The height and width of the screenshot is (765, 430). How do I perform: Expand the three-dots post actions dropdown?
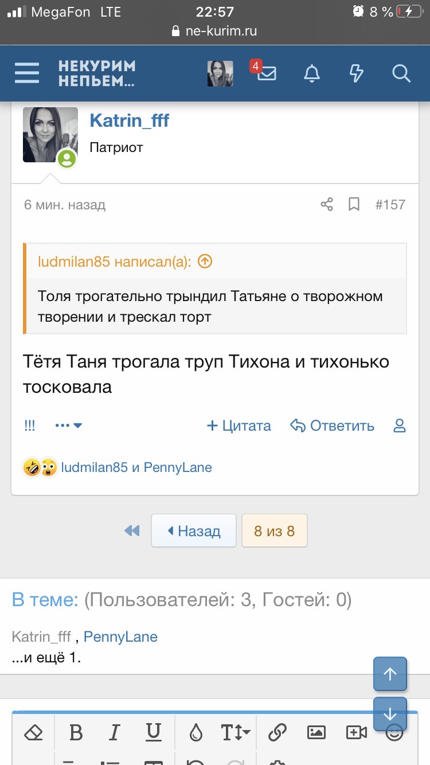pyautogui.click(x=69, y=426)
